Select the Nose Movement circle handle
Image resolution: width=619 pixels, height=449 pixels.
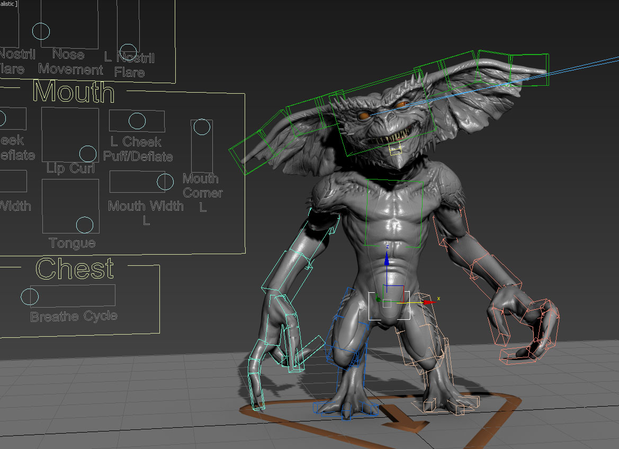point(41,31)
